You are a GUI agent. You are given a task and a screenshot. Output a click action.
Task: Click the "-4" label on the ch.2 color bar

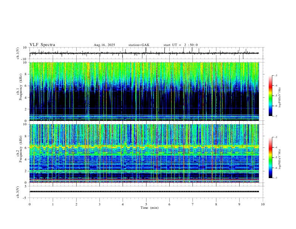(x=276, y=147)
